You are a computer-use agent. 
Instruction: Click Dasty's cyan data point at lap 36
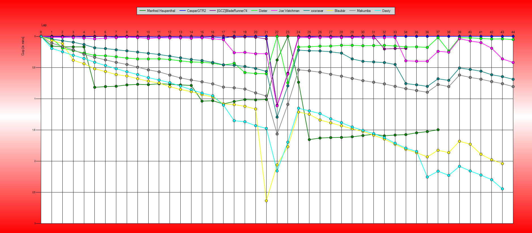pyautogui.click(x=427, y=177)
